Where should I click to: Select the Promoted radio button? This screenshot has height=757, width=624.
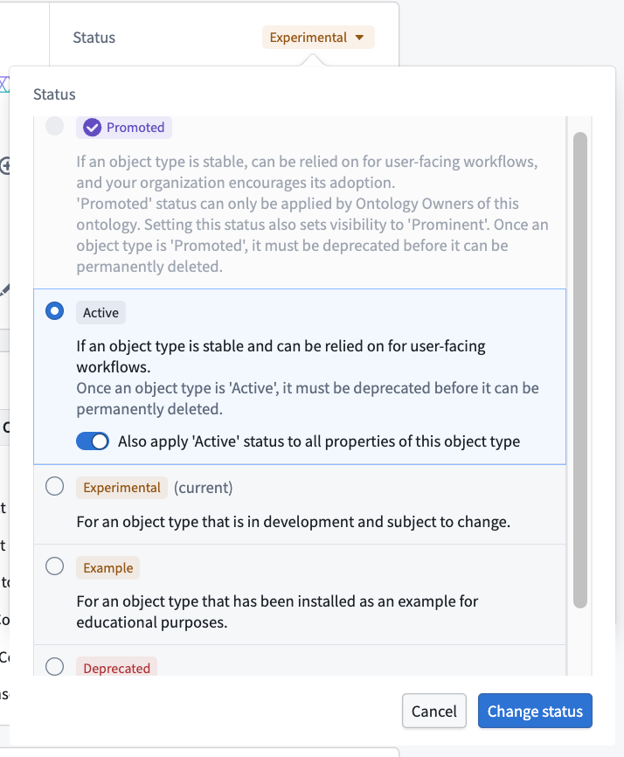[54, 126]
